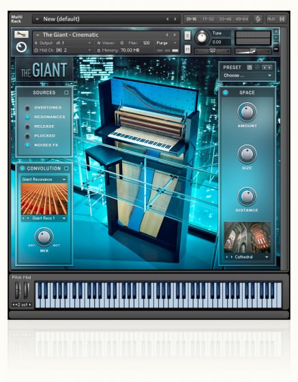Click the SPACE Distance knob
The width and height of the screenshot is (298, 382).
(x=247, y=196)
